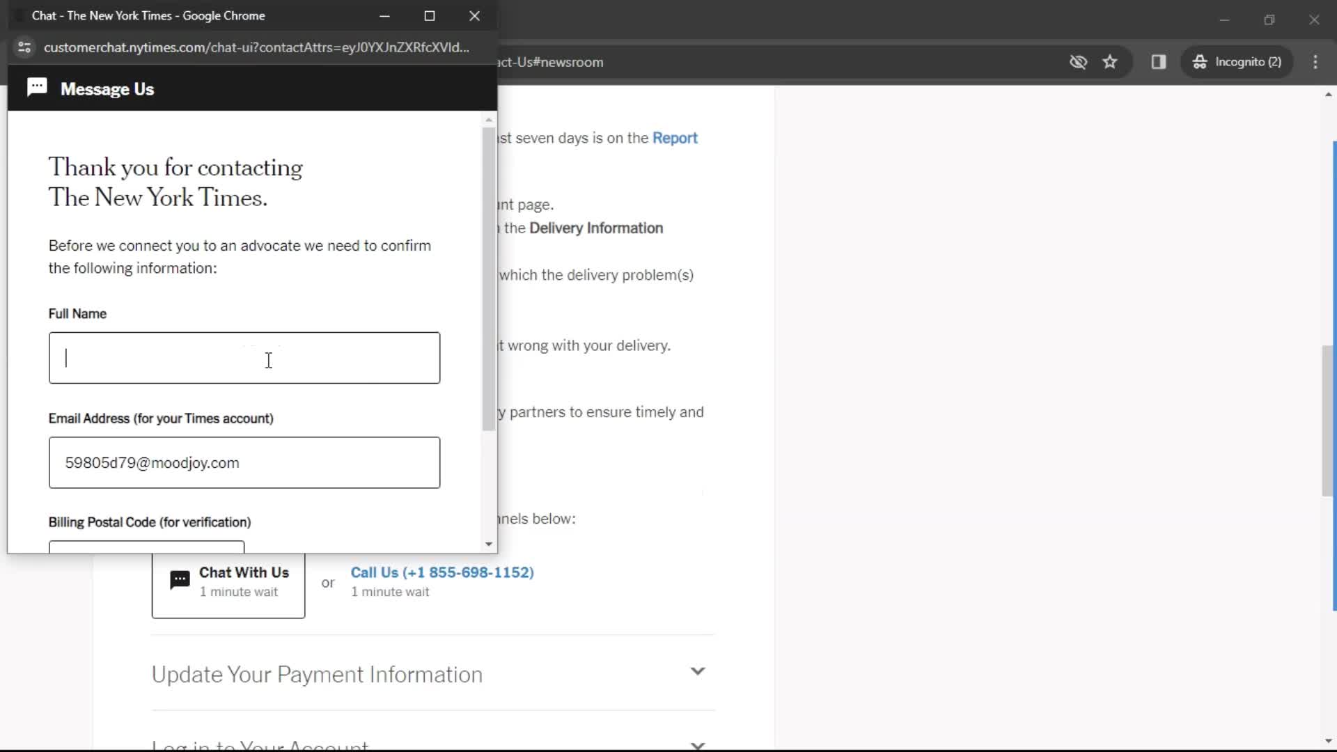1337x752 pixels.
Task: Click the 'Message Us' header title
Action: click(x=107, y=89)
